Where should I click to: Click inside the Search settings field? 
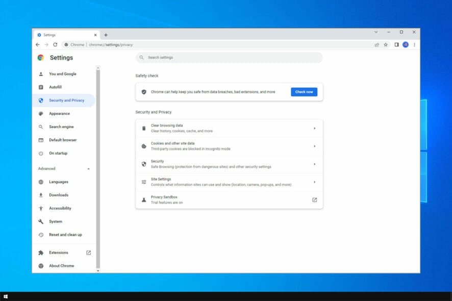click(x=230, y=58)
